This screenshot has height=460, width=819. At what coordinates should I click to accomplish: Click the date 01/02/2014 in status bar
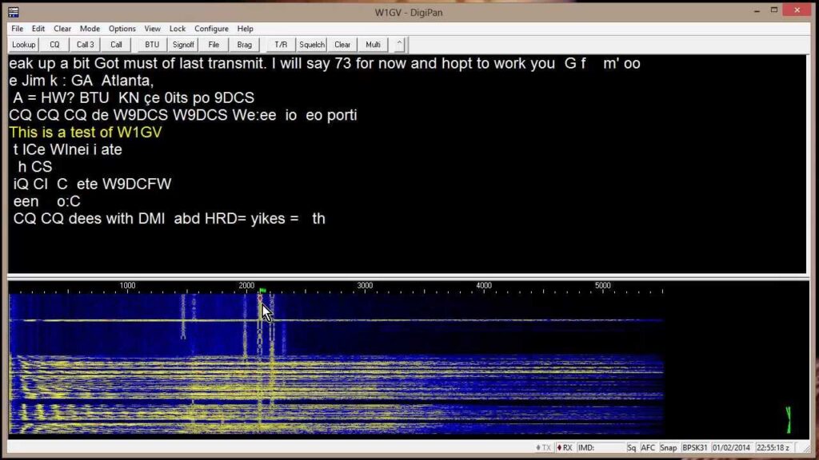pos(731,447)
